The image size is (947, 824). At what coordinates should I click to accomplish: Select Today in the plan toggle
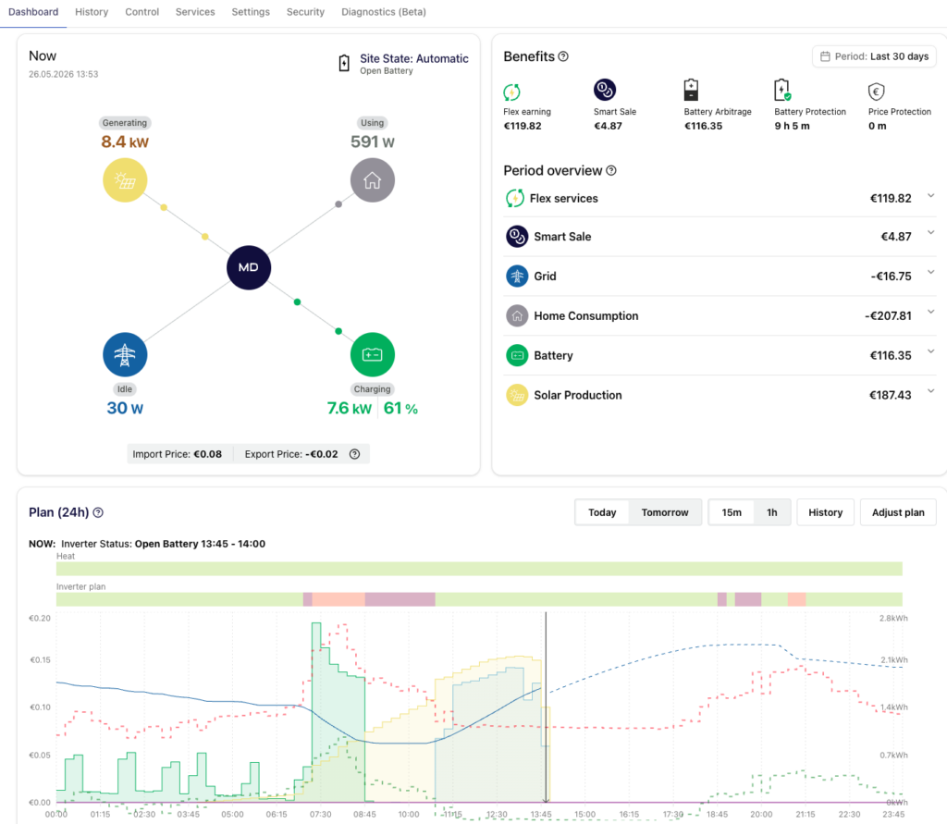(602, 512)
